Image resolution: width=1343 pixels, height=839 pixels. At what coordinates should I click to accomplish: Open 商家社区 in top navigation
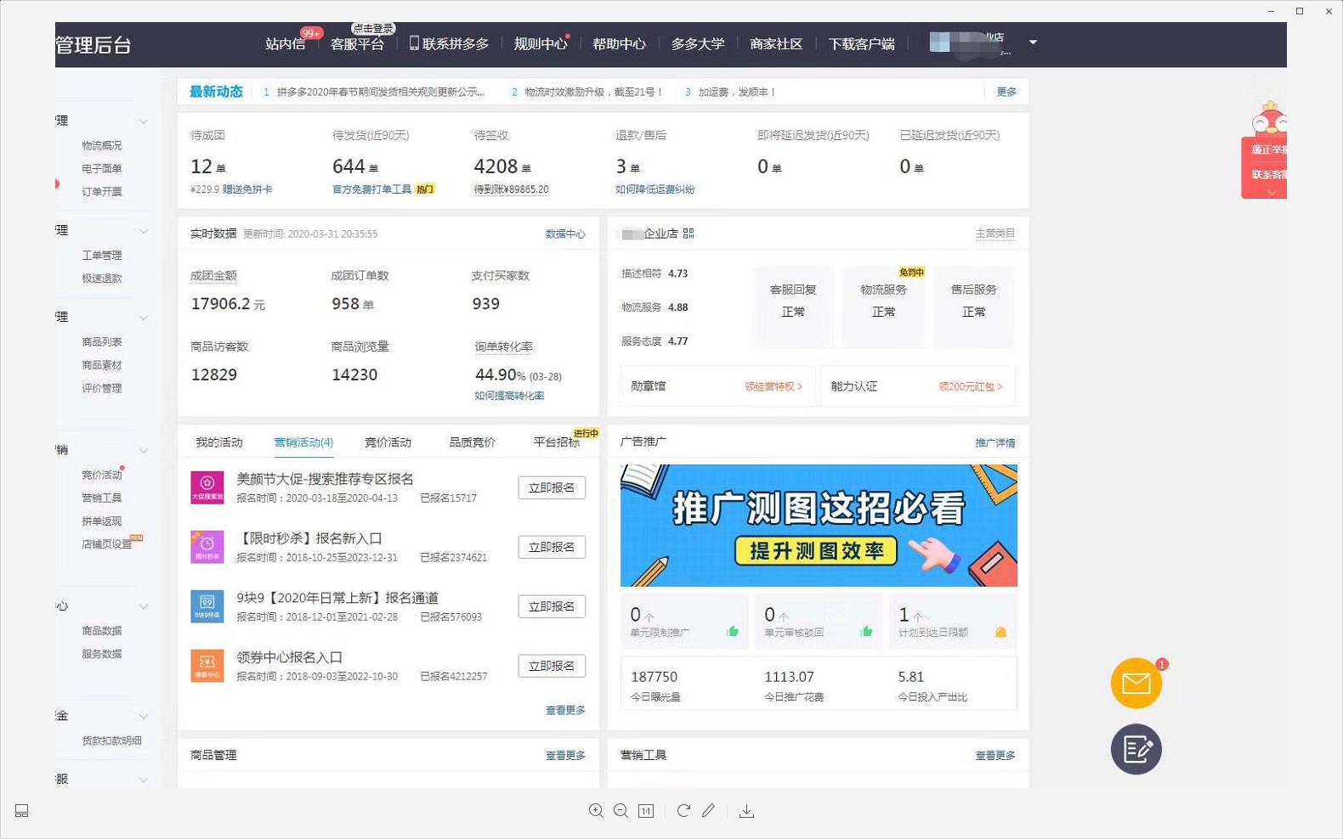tap(776, 43)
